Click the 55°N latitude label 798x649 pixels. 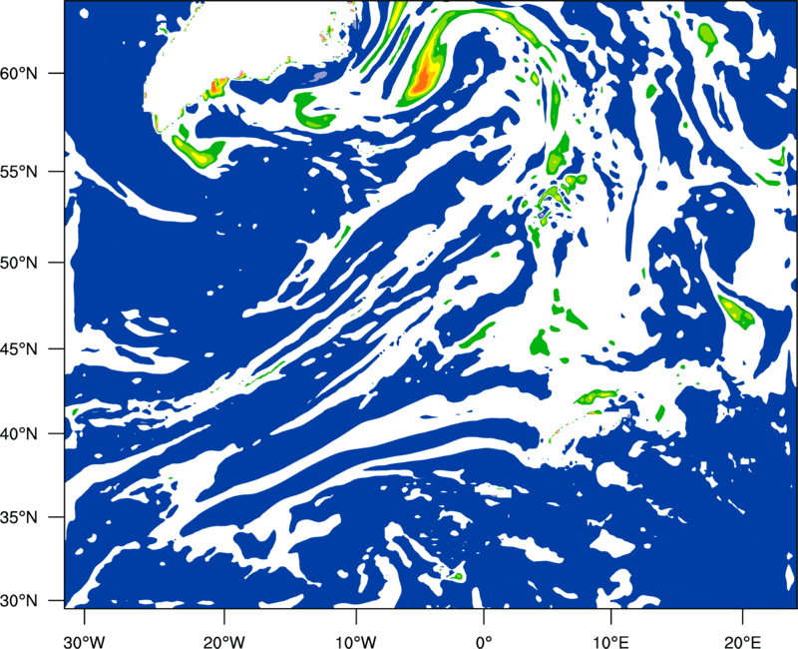[18, 172]
